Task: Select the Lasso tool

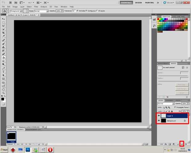Action: coord(3,26)
